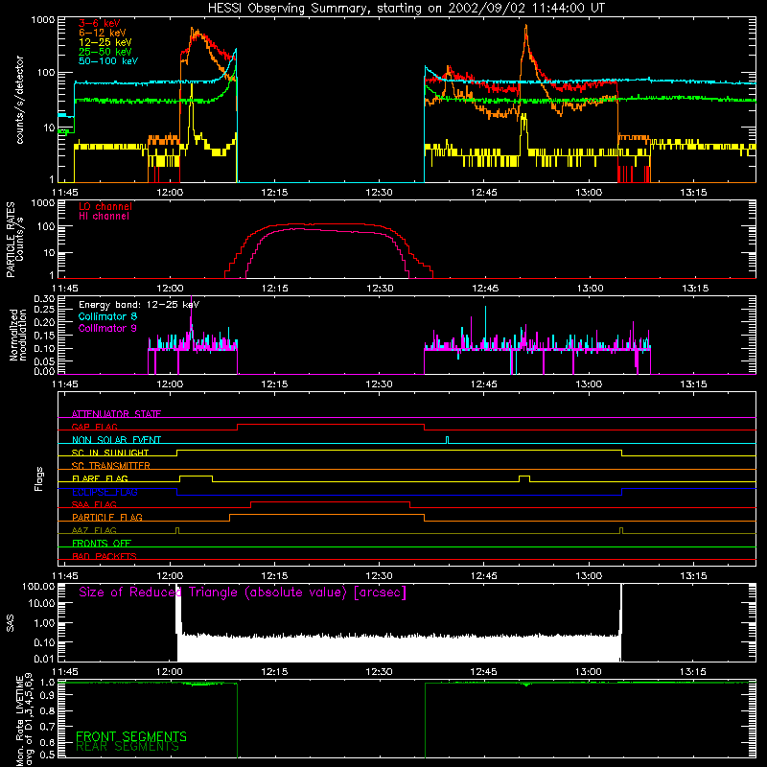This screenshot has width=767, height=767.
Task: Click the 12:30 tick under the particle rates plot
Action: [x=380, y=289]
